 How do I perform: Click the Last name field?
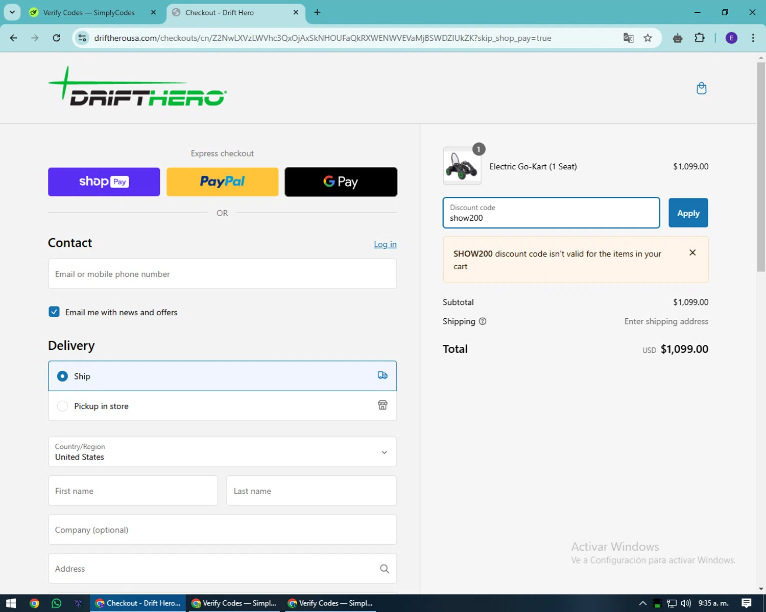(312, 491)
